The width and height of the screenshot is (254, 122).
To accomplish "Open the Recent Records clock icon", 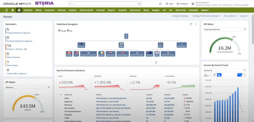I will [6, 10].
